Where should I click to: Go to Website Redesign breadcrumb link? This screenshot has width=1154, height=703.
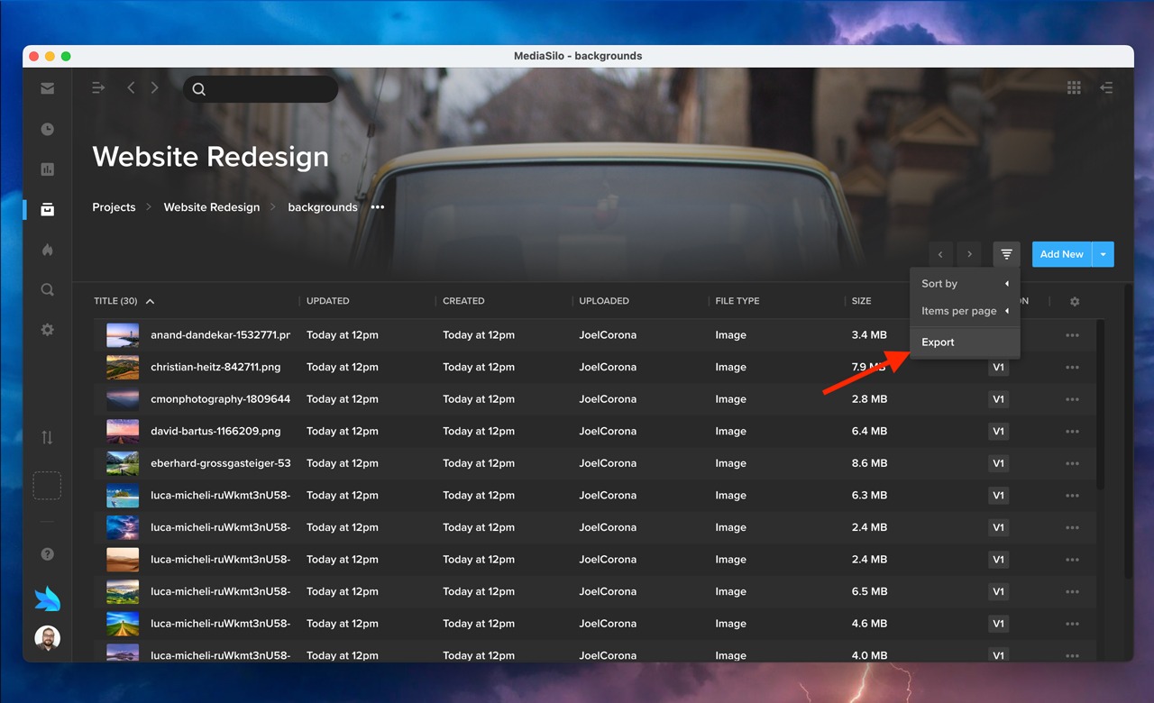pos(212,207)
